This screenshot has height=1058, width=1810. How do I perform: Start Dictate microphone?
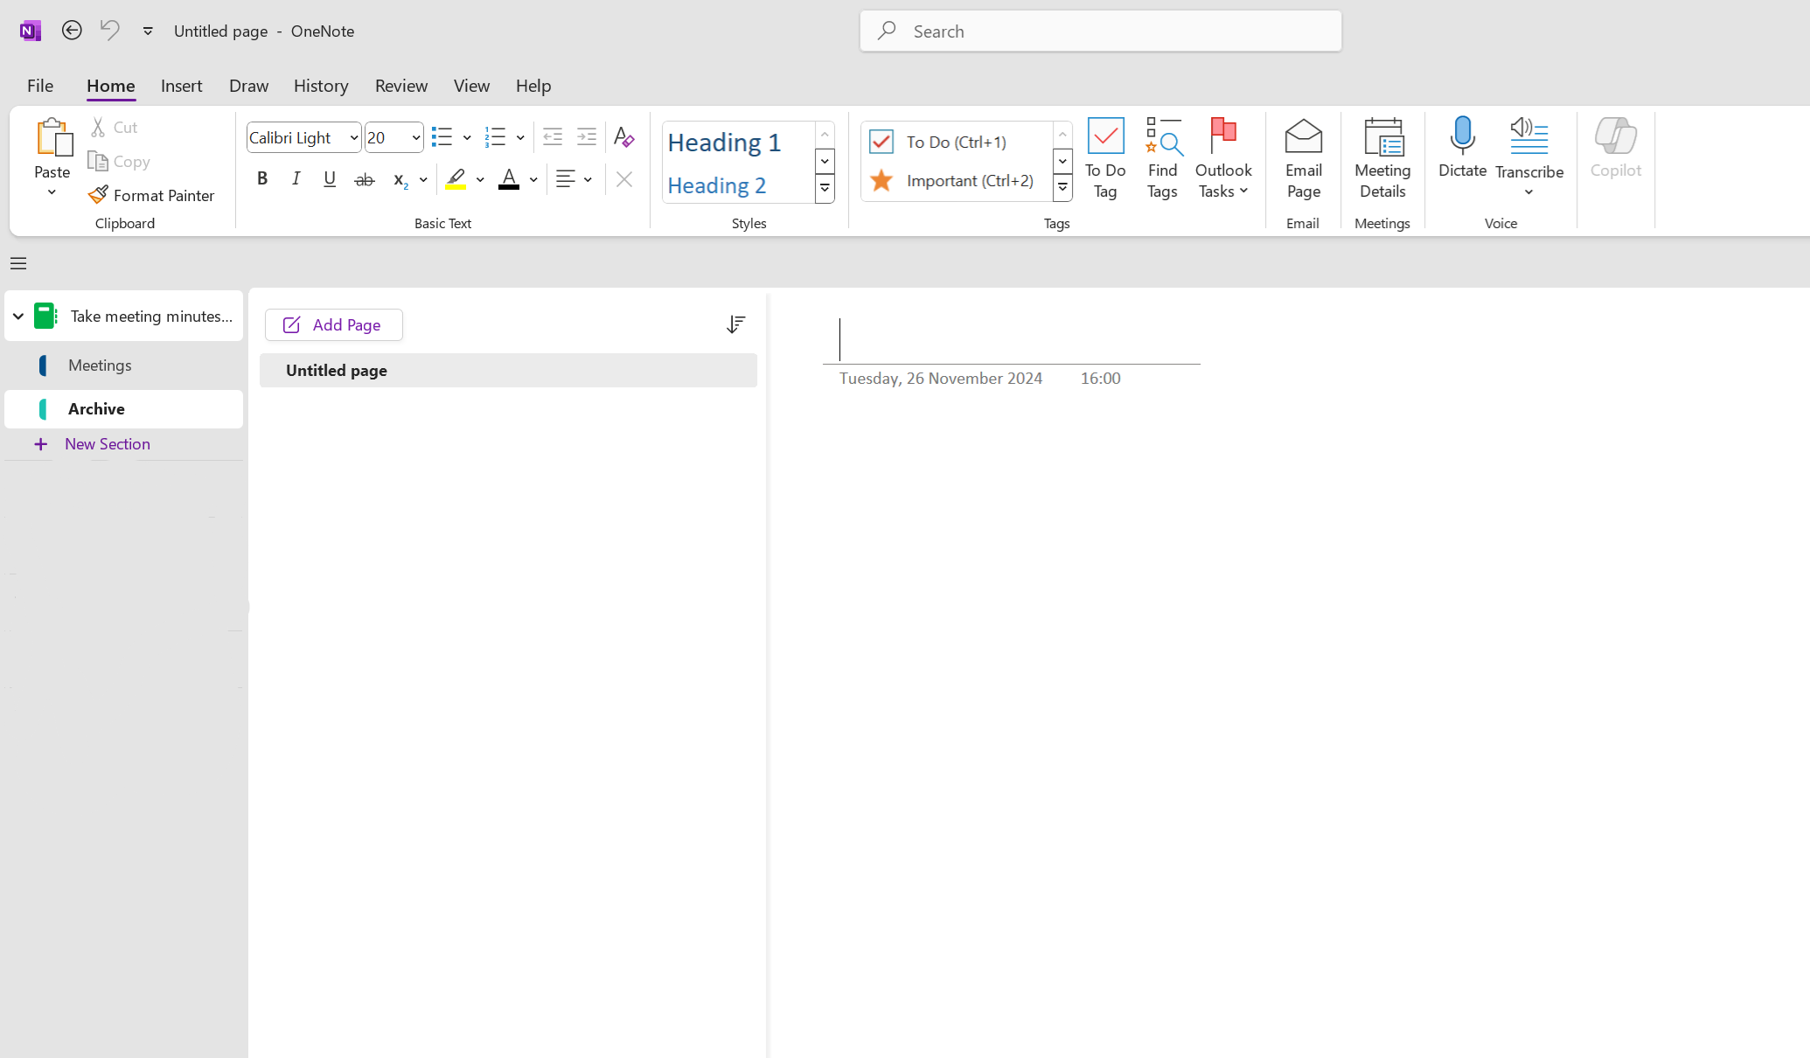pos(1462,148)
